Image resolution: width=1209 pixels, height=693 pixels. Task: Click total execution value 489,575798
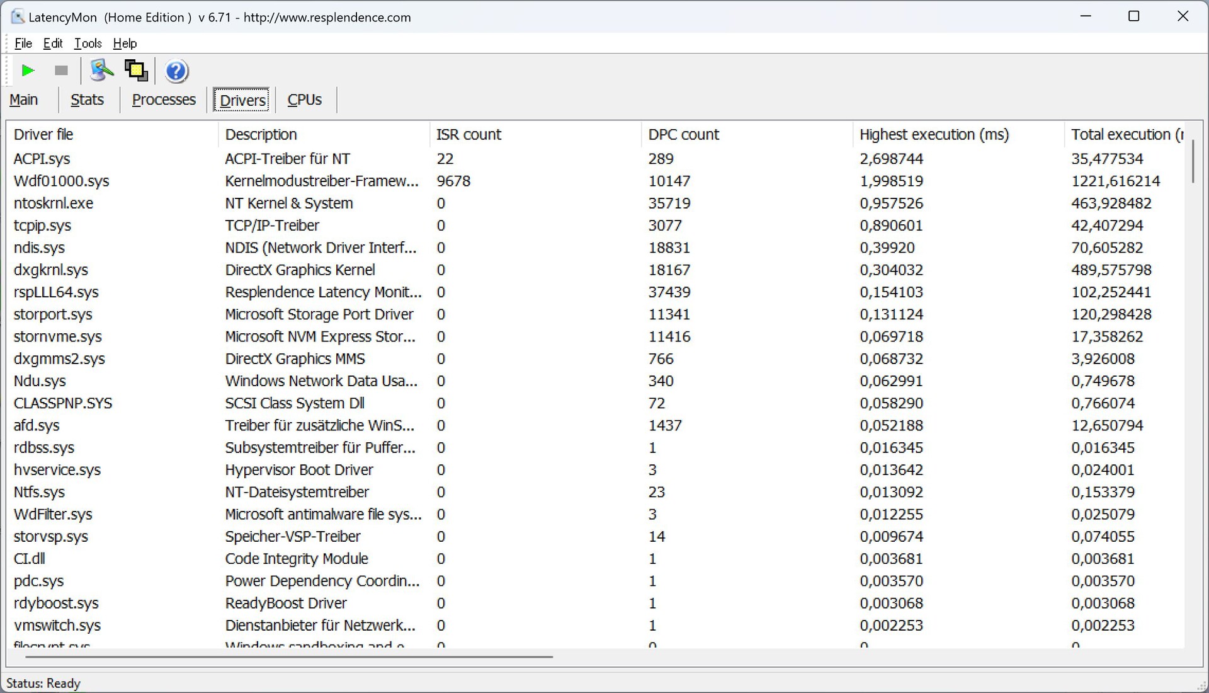coord(1111,270)
